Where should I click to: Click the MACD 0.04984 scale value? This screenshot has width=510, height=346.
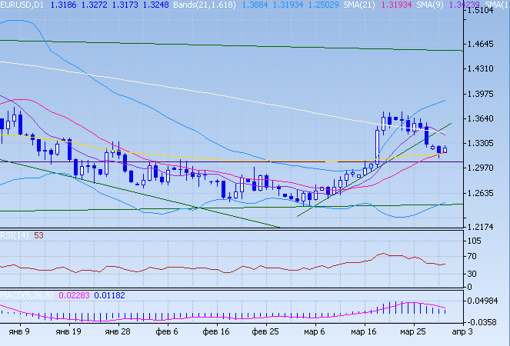(x=485, y=300)
